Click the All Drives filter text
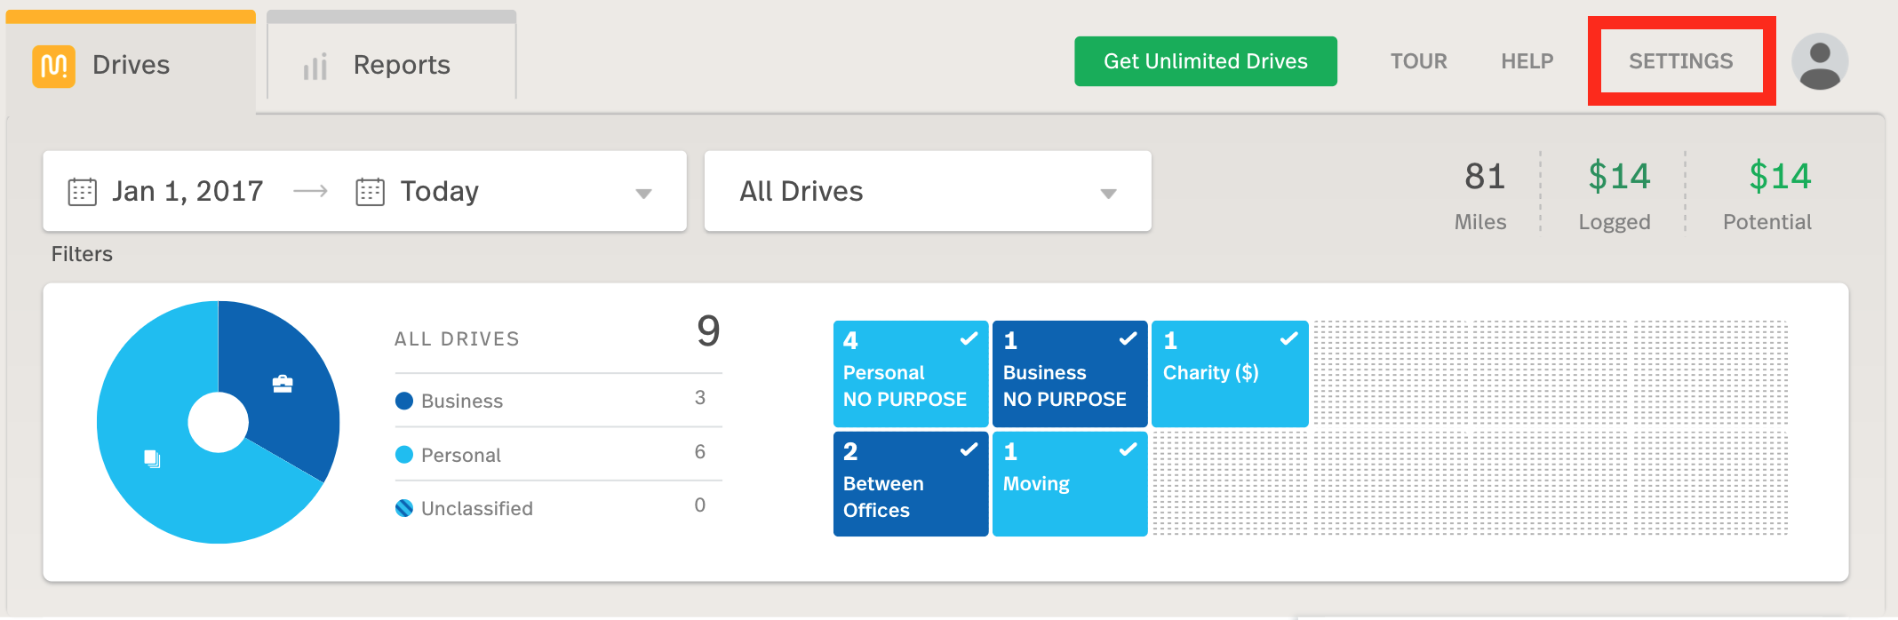Viewport: 1898px width, 620px height. click(801, 191)
